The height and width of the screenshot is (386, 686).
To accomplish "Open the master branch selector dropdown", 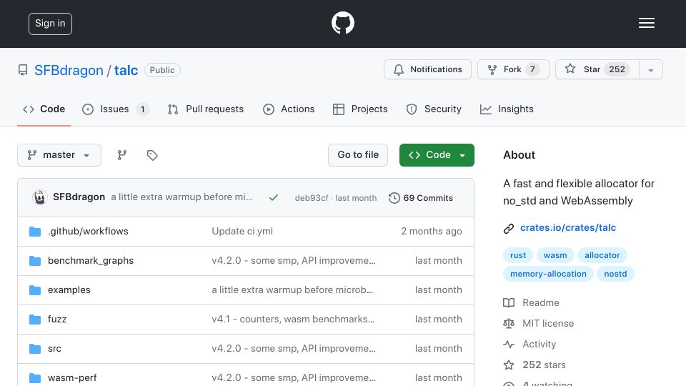I will click(x=59, y=155).
